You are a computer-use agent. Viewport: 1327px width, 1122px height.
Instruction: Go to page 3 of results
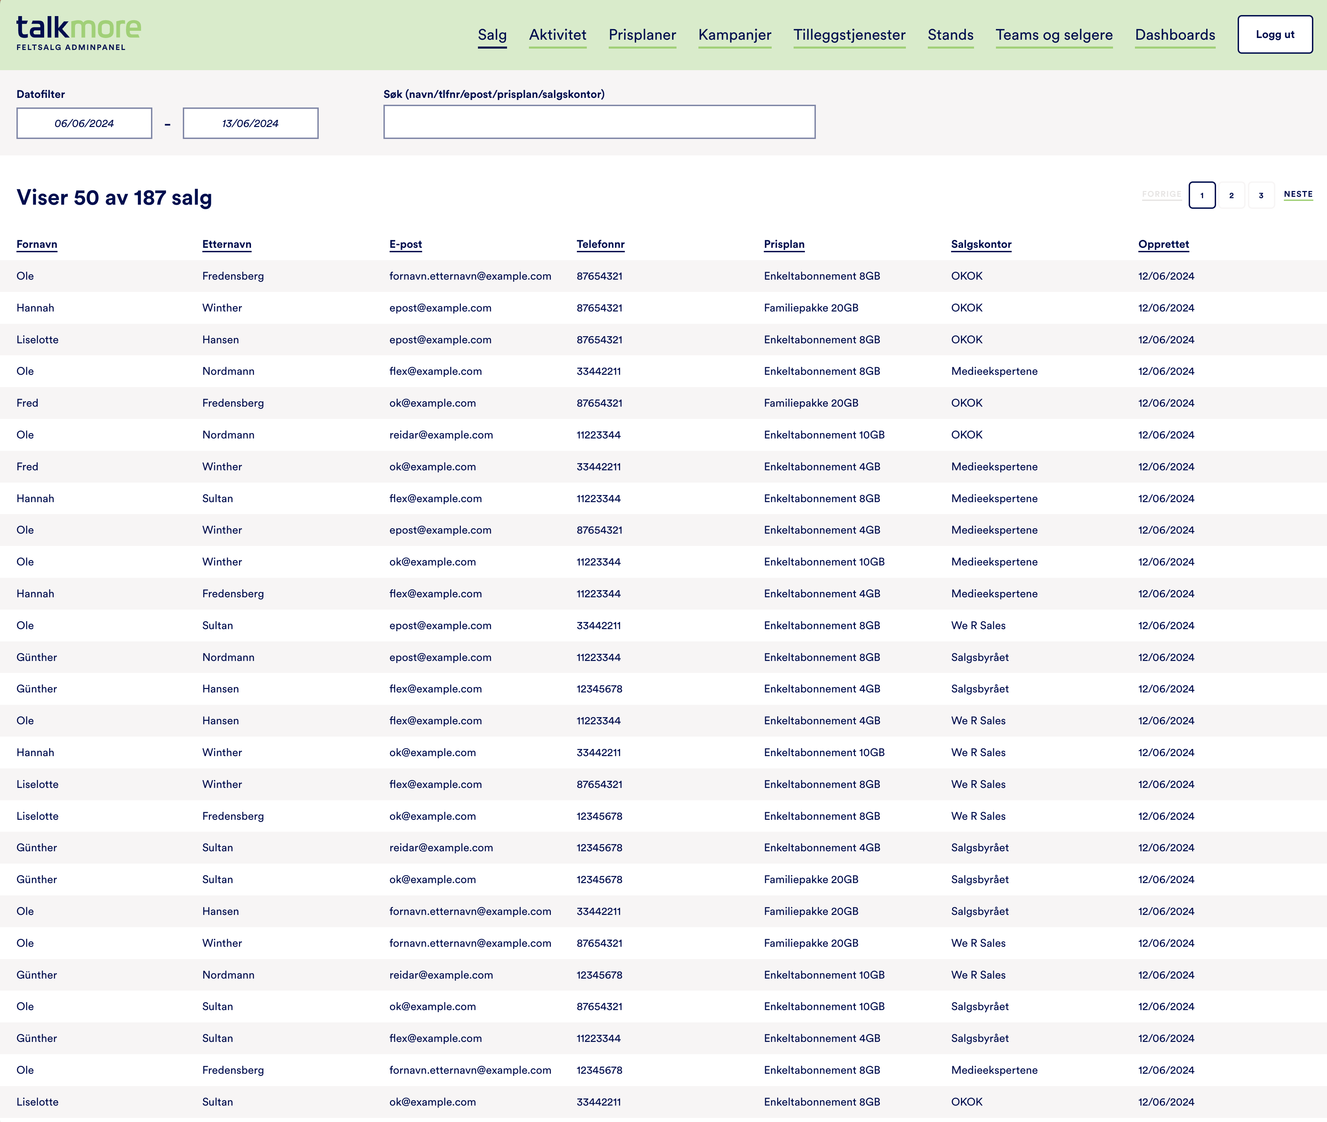pyautogui.click(x=1261, y=195)
